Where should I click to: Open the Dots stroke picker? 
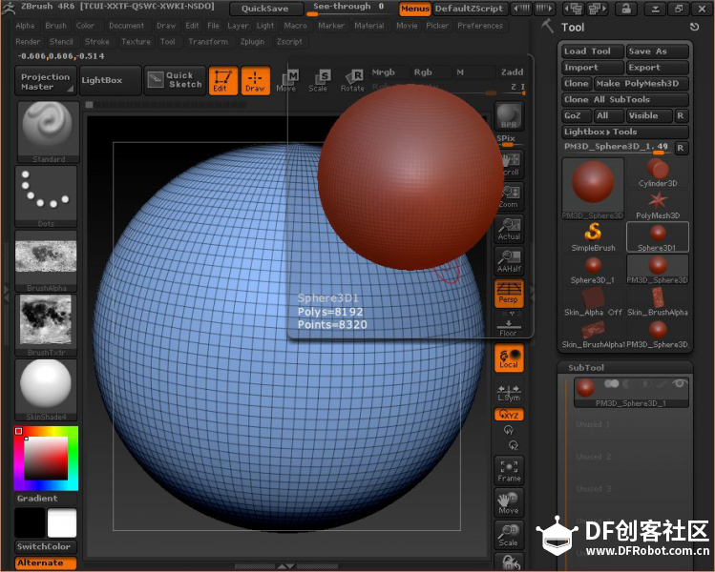(x=46, y=196)
